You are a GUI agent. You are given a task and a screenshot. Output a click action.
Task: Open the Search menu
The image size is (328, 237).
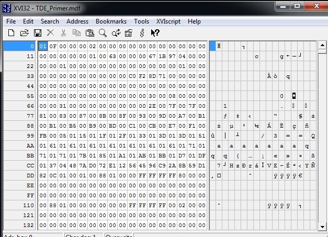(x=50, y=21)
